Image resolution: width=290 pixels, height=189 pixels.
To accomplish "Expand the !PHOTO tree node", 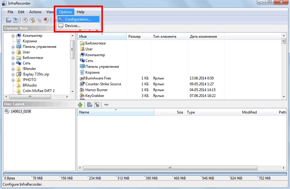I will click(13, 80).
